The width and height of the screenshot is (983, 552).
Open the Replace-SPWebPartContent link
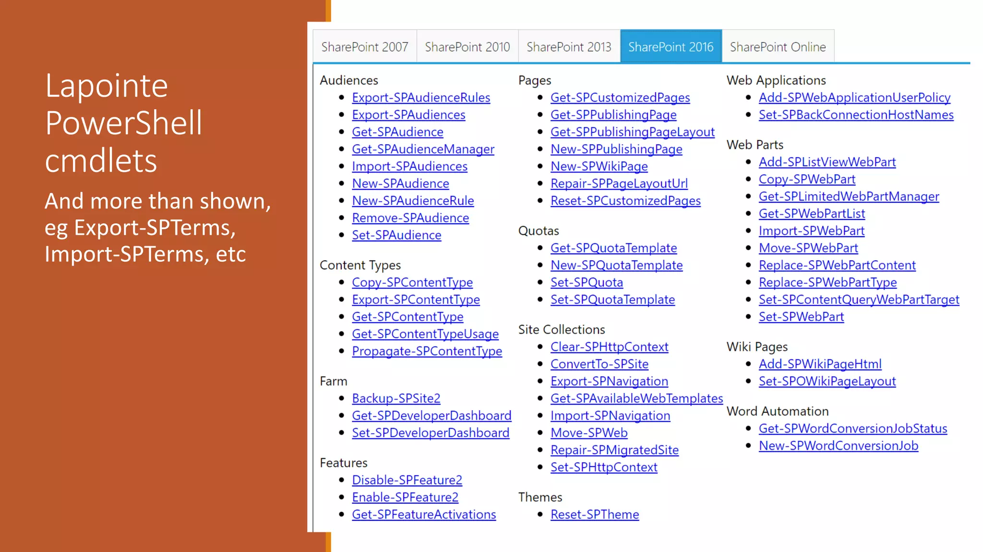point(837,265)
